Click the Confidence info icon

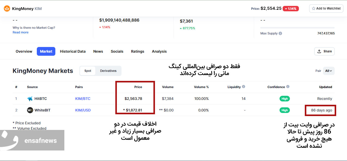[x=288, y=87]
